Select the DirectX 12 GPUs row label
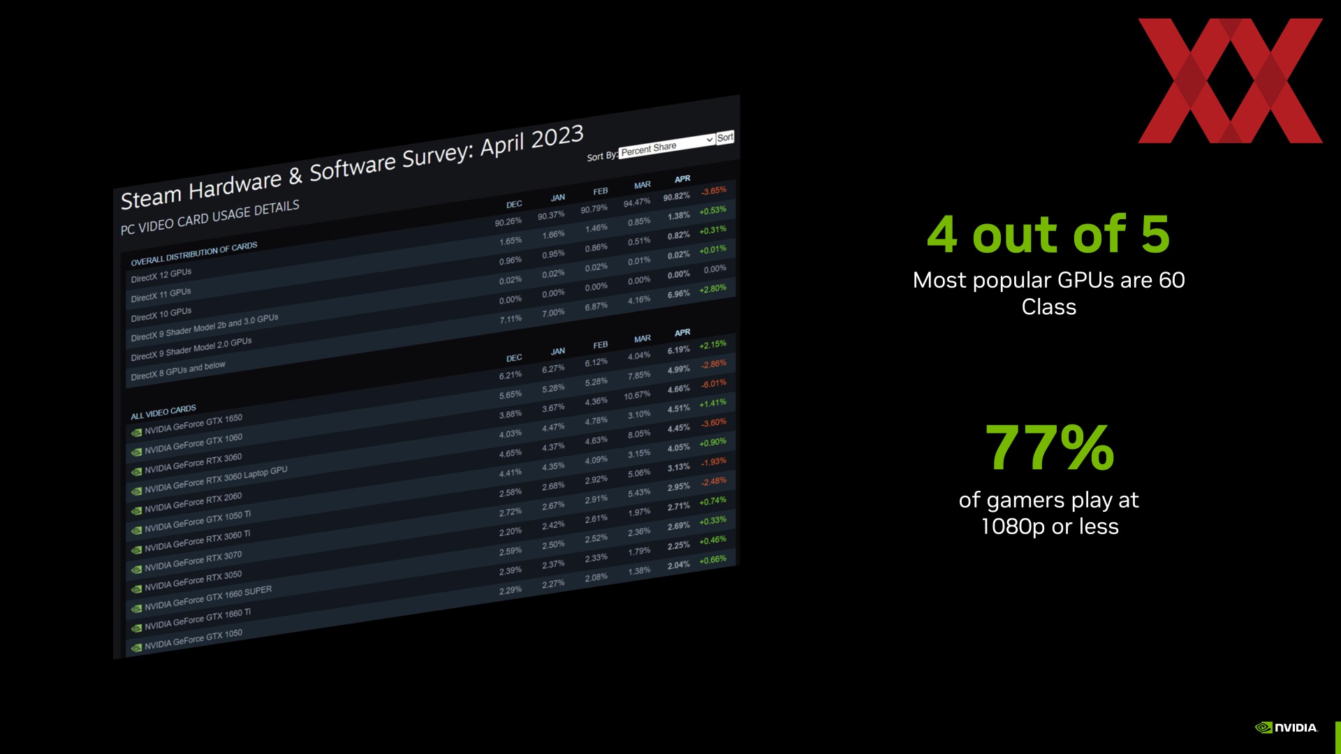 pos(161,275)
